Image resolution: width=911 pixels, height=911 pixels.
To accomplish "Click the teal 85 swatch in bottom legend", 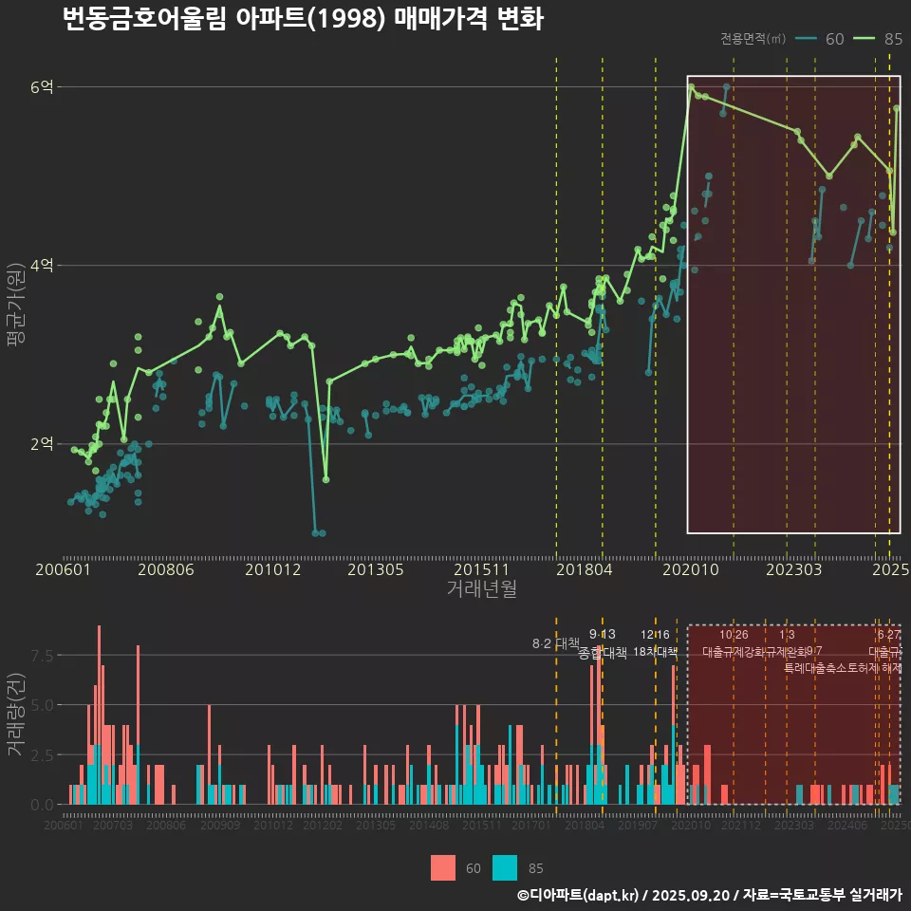I will point(506,867).
